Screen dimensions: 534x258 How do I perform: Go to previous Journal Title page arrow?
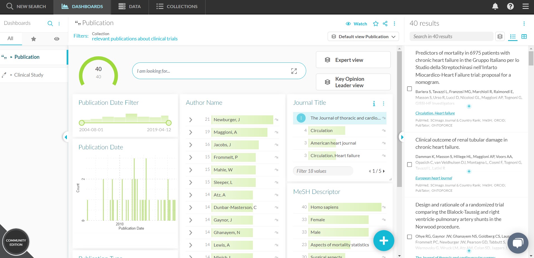(x=370, y=171)
